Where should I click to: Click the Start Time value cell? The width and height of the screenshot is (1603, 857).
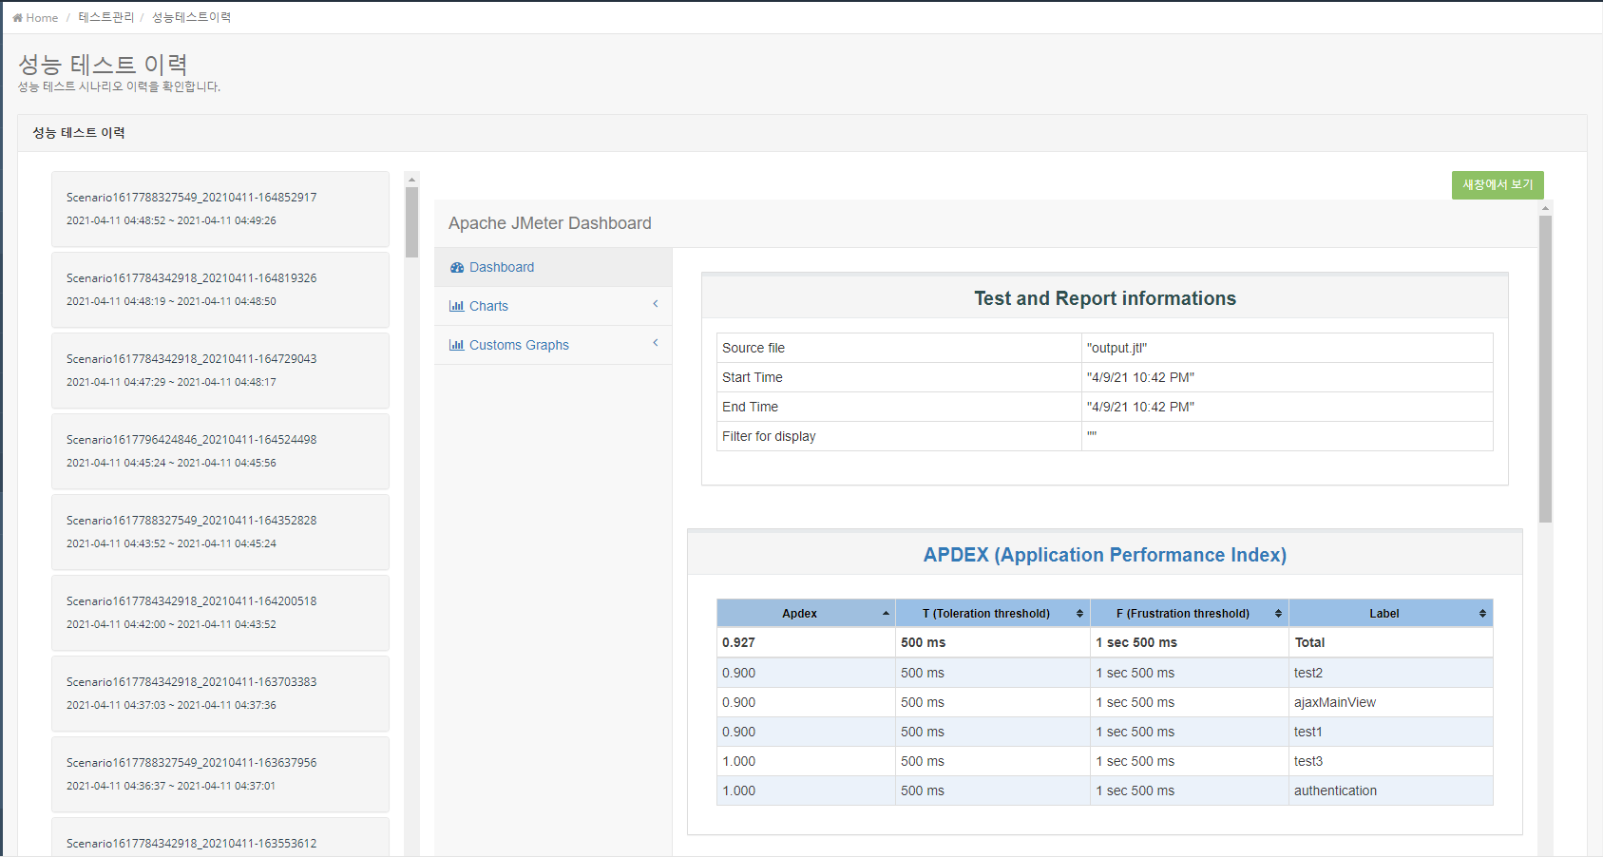click(1288, 377)
